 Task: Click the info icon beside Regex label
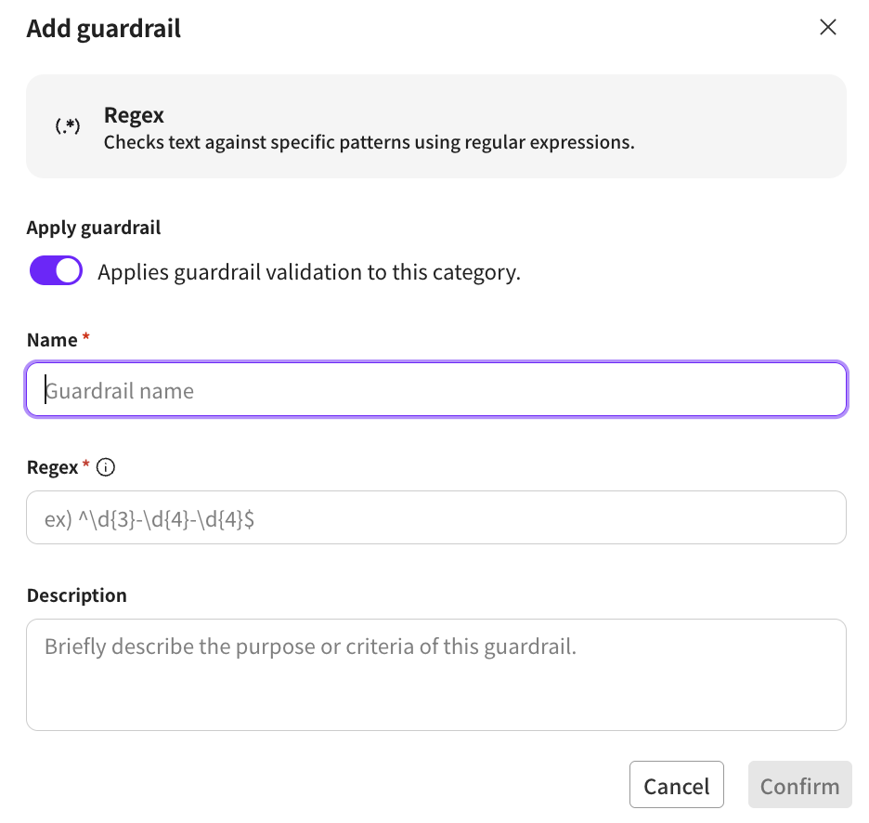(x=106, y=468)
